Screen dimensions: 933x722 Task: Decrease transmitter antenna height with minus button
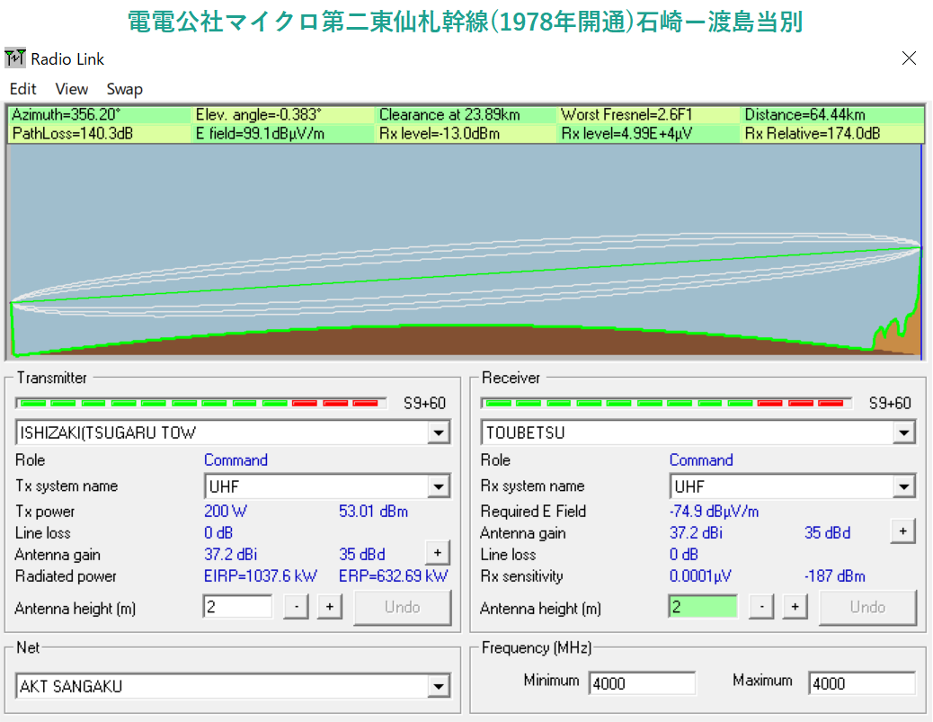(x=296, y=607)
